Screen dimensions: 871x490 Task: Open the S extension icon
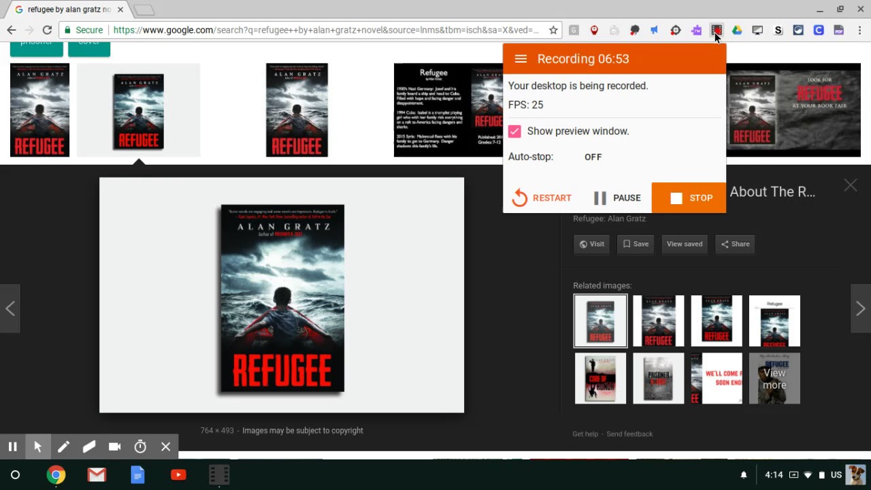[778, 30]
